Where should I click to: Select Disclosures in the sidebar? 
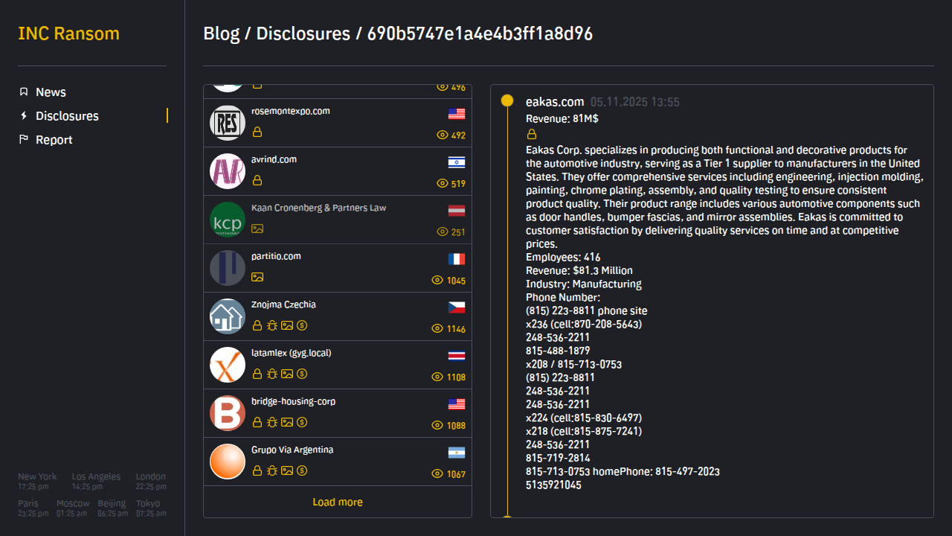(x=67, y=116)
